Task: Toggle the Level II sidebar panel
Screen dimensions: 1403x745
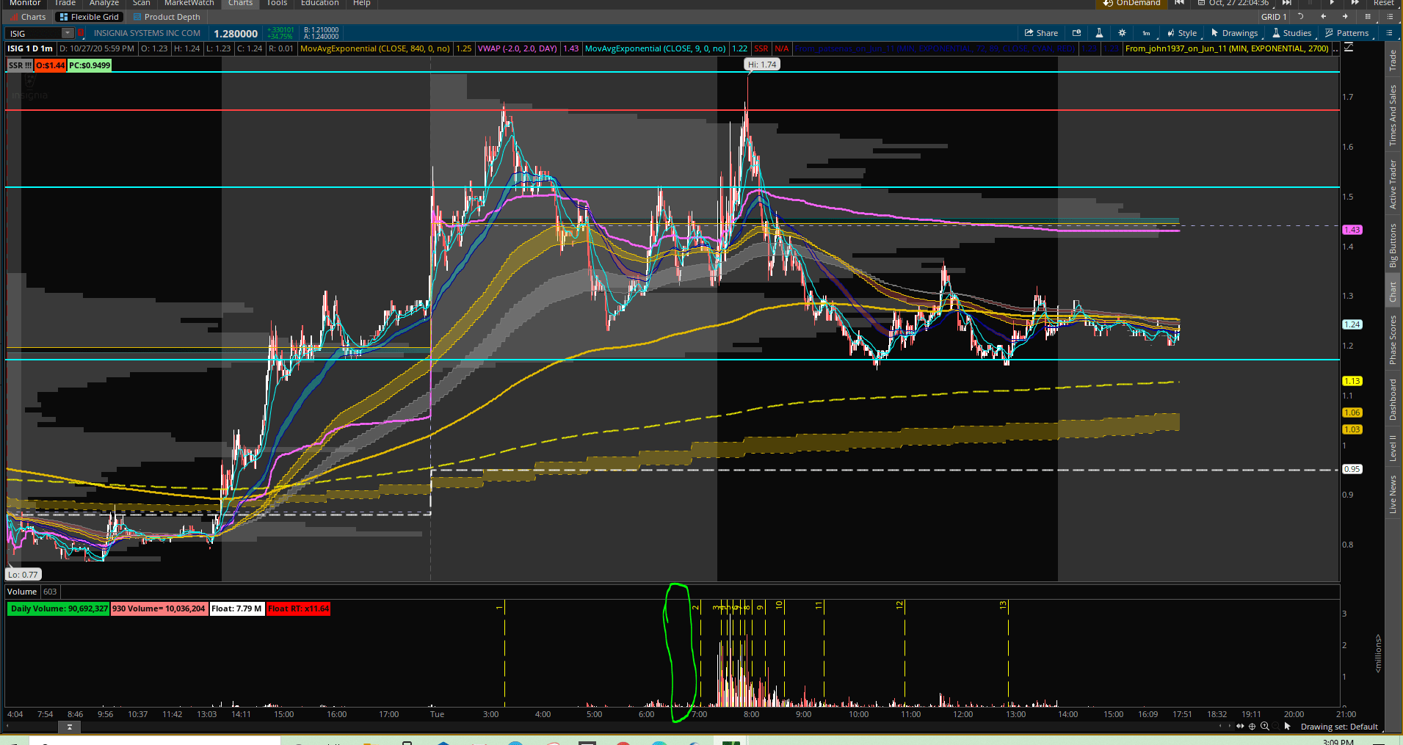Action: (x=1393, y=448)
